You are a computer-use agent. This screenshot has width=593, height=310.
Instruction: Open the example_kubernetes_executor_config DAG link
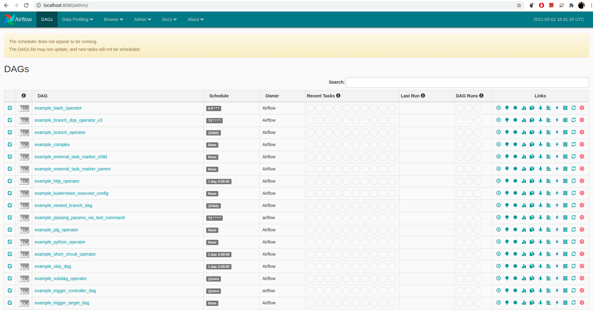(71, 193)
